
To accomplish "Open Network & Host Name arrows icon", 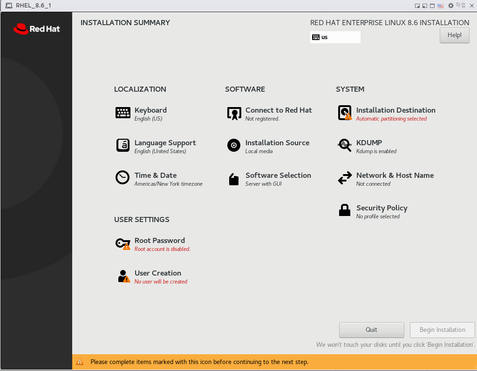I will [x=345, y=178].
